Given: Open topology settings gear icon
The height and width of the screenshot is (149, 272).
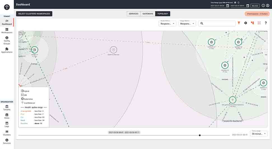Looking at the screenshot, I should (246, 23).
